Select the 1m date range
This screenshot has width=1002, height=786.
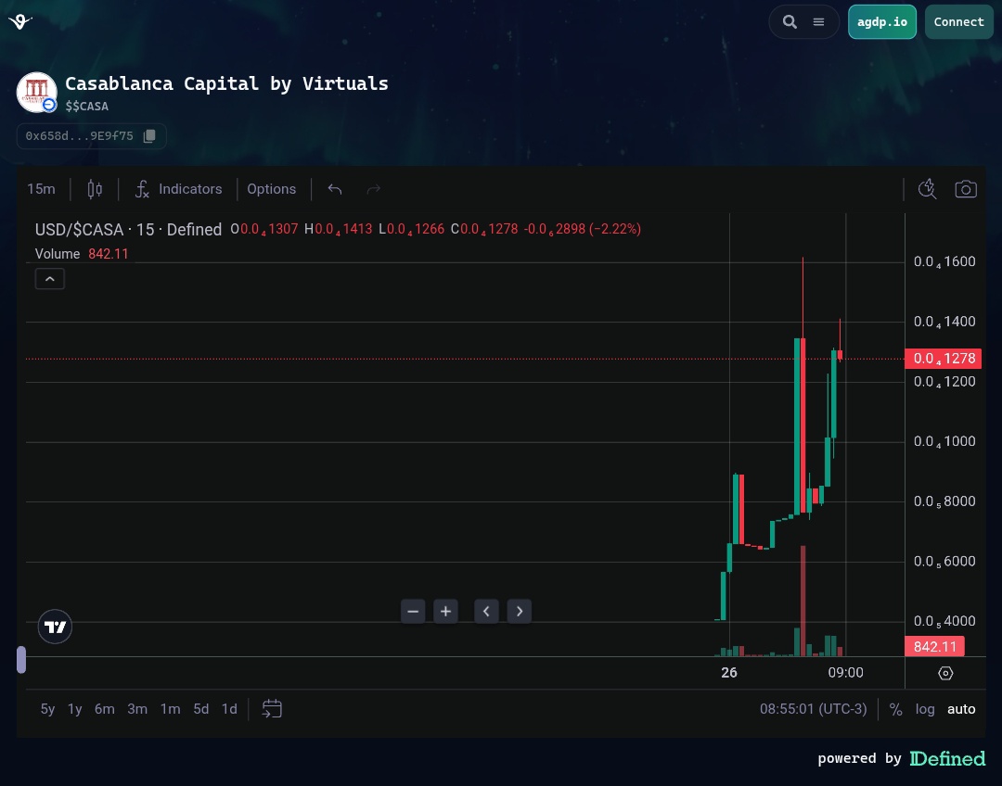[x=170, y=709]
